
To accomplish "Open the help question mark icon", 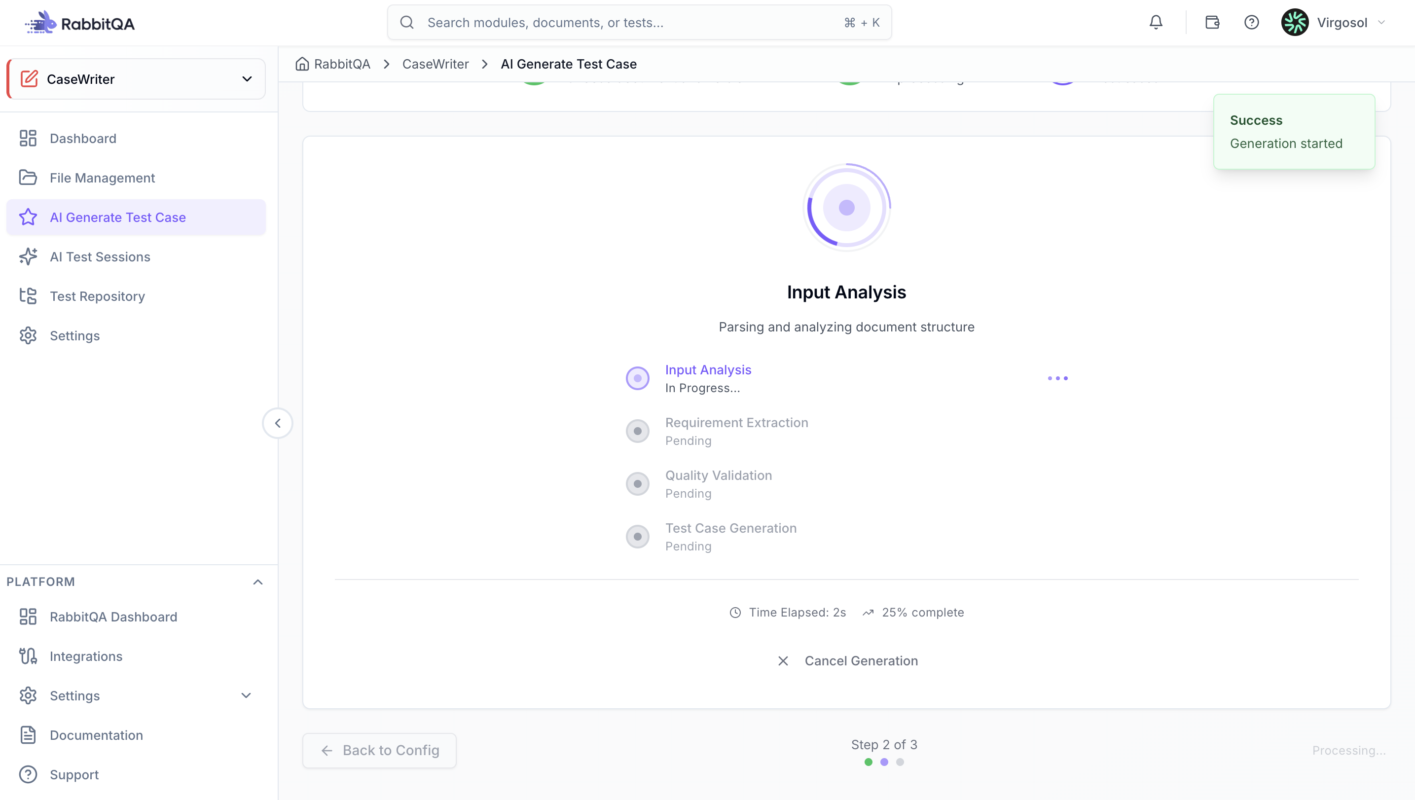I will tap(1251, 23).
